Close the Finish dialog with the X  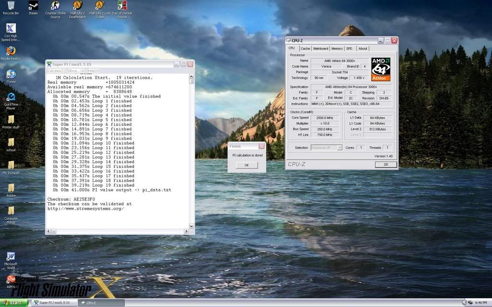[261, 146]
